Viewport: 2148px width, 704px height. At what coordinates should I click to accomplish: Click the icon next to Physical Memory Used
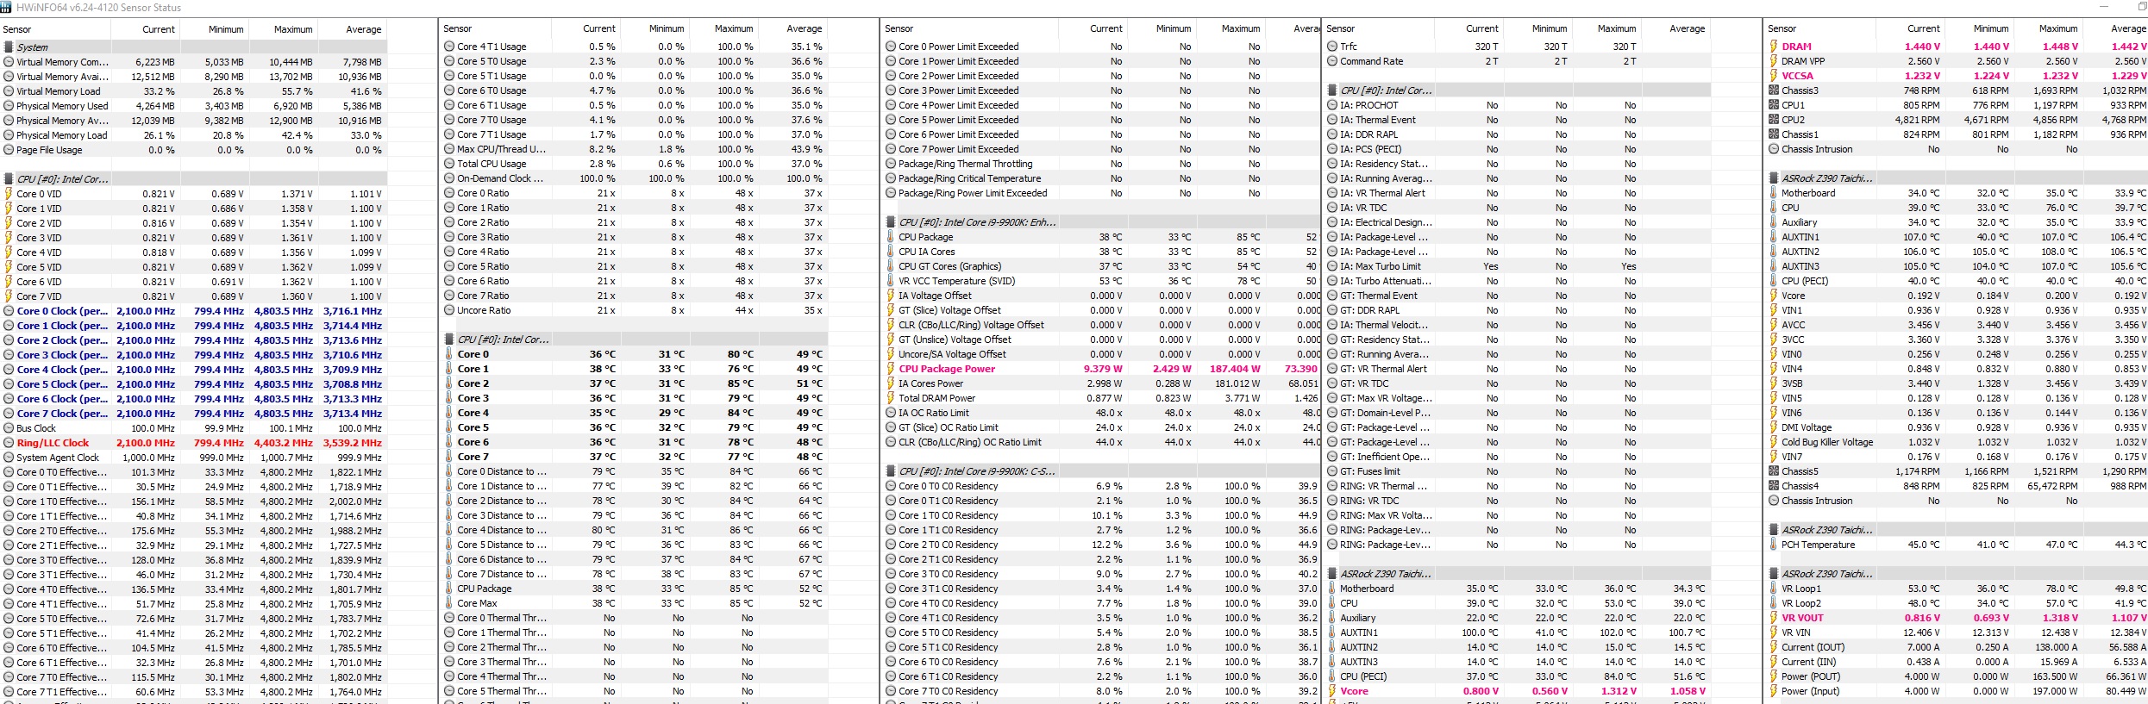point(9,106)
